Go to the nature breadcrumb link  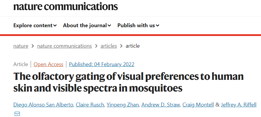pyautogui.click(x=21, y=46)
